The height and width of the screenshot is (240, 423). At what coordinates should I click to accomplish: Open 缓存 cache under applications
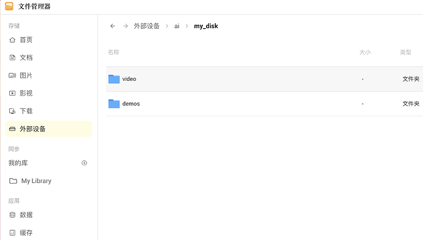point(48,233)
